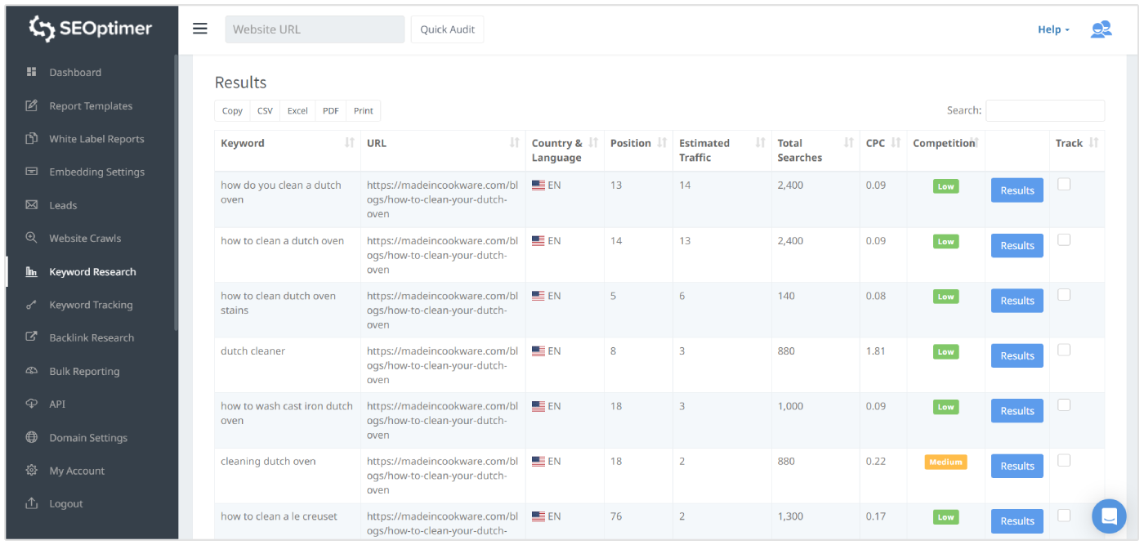The height and width of the screenshot is (545, 1144).
Task: Click the API sidebar icon
Action: point(33,404)
